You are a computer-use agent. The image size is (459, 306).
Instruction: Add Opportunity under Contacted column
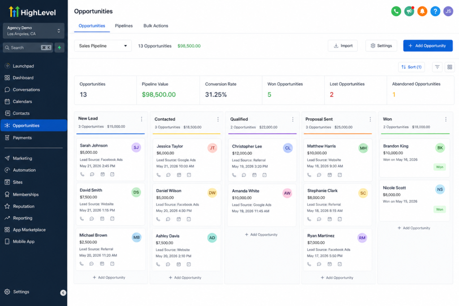[x=185, y=278]
